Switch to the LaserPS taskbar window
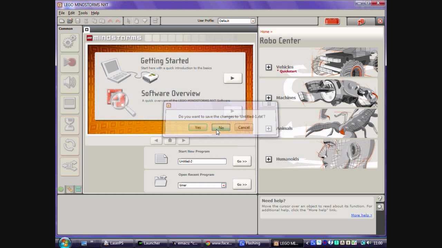 point(118,243)
